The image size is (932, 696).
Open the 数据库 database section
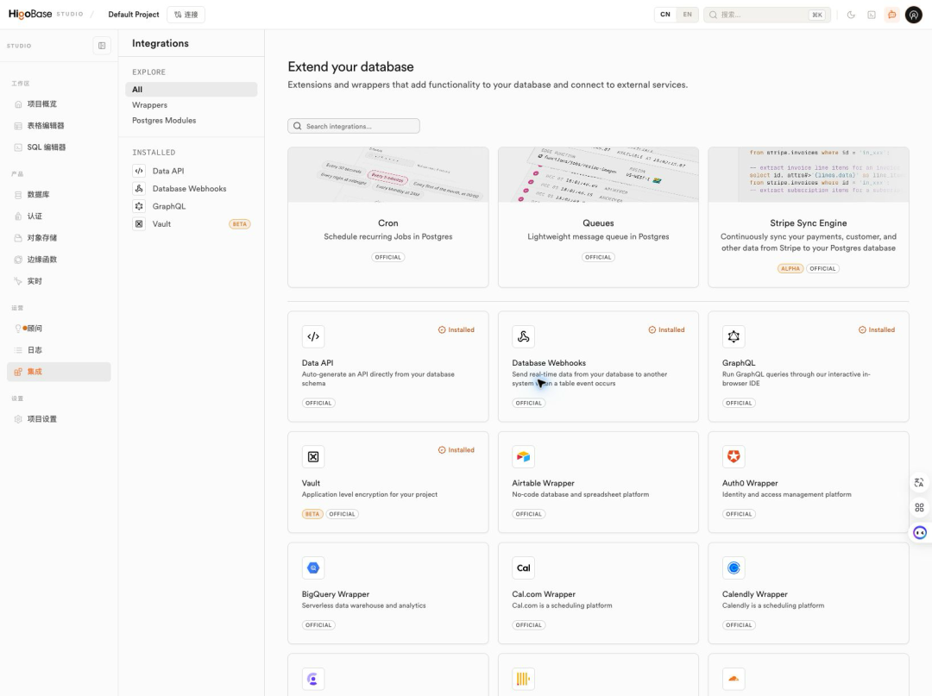[x=59, y=195]
